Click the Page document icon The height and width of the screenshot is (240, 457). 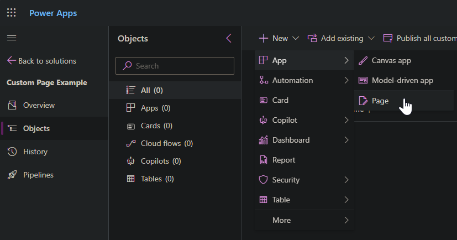363,101
